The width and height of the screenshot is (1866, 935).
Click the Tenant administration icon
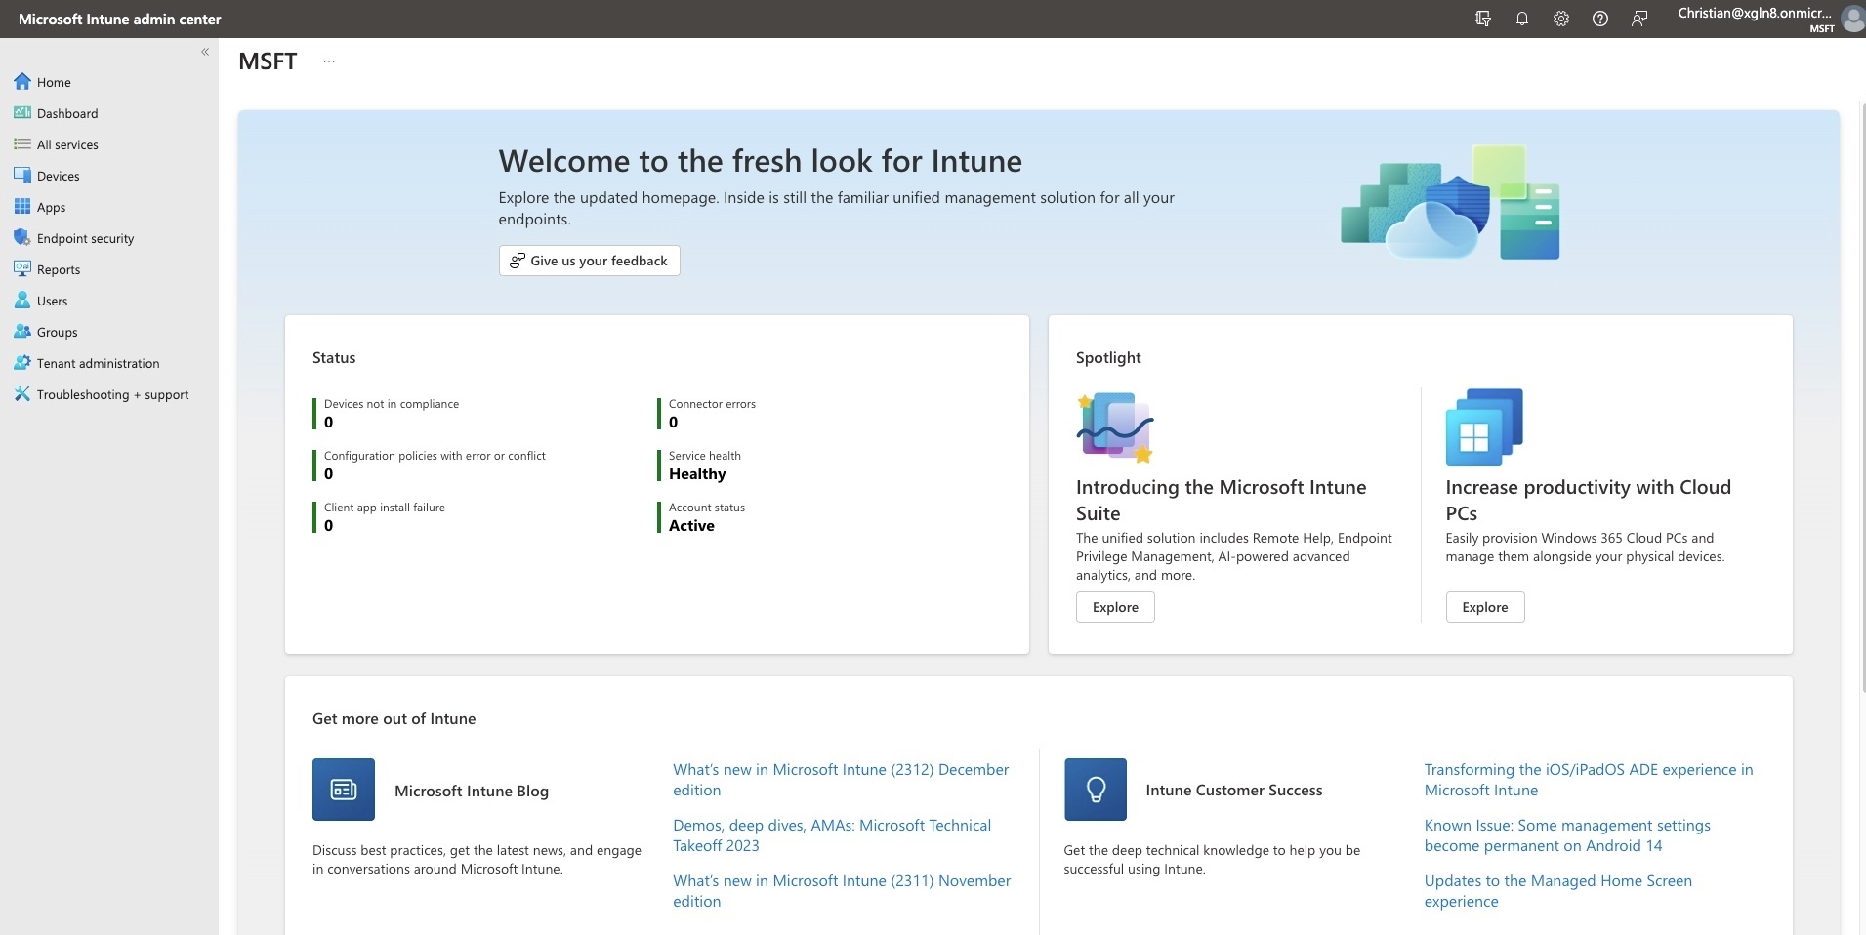coord(22,363)
